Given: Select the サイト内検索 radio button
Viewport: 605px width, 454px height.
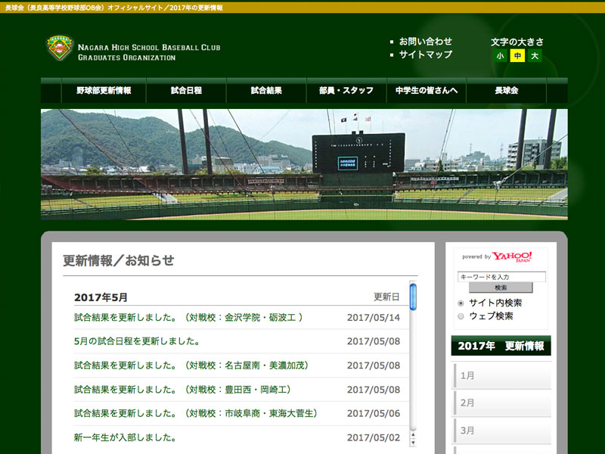Looking at the screenshot, I should 461,303.
